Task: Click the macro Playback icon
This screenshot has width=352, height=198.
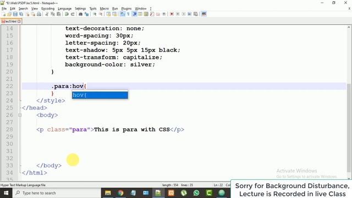Action: pos(184,14)
